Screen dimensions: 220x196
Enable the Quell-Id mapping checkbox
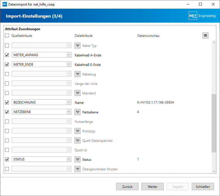point(7,150)
